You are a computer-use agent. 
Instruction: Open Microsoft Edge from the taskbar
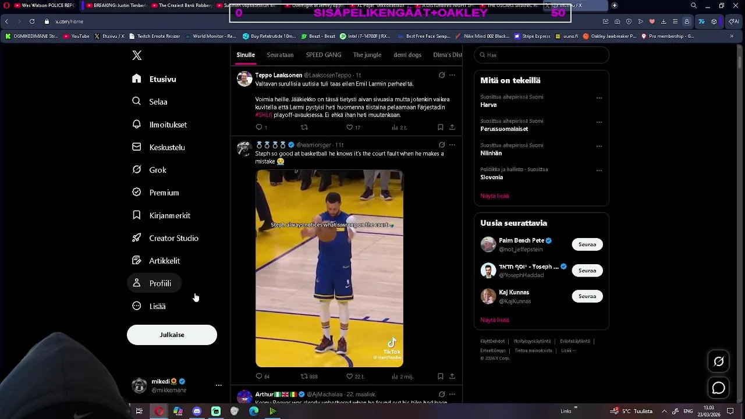click(x=254, y=411)
